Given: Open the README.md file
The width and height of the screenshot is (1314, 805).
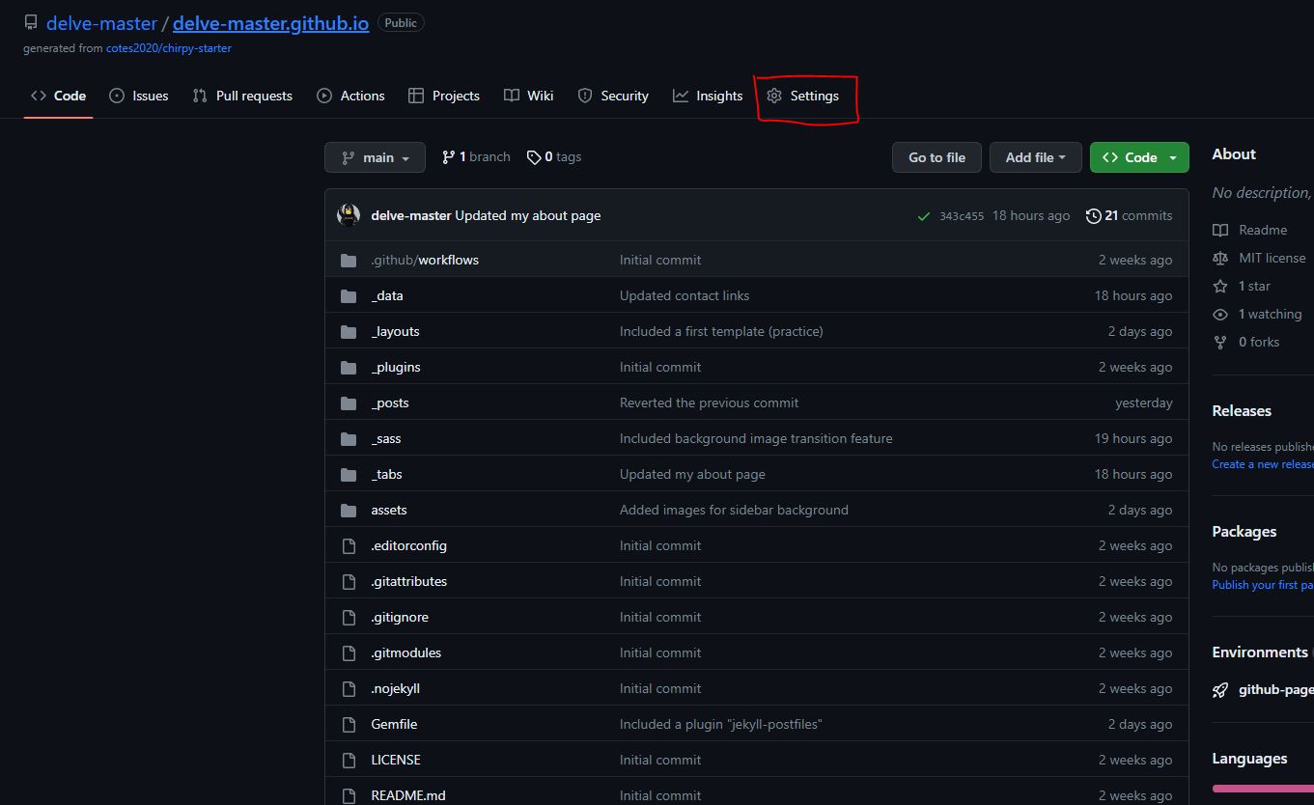Looking at the screenshot, I should [408, 795].
